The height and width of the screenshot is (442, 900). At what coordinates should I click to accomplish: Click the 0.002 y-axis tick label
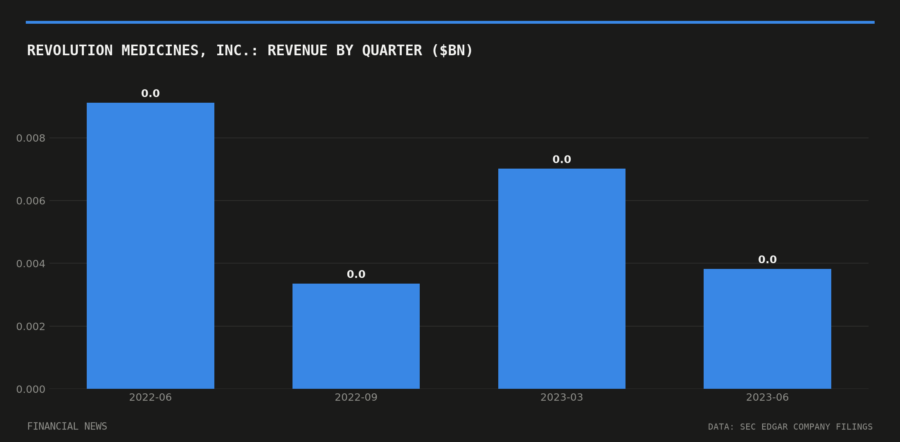click(31, 327)
